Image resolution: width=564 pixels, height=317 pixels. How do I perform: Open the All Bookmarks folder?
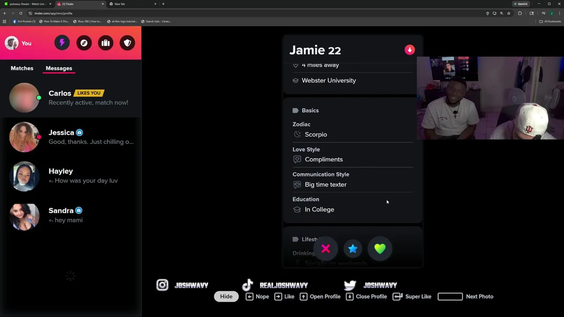tap(550, 21)
